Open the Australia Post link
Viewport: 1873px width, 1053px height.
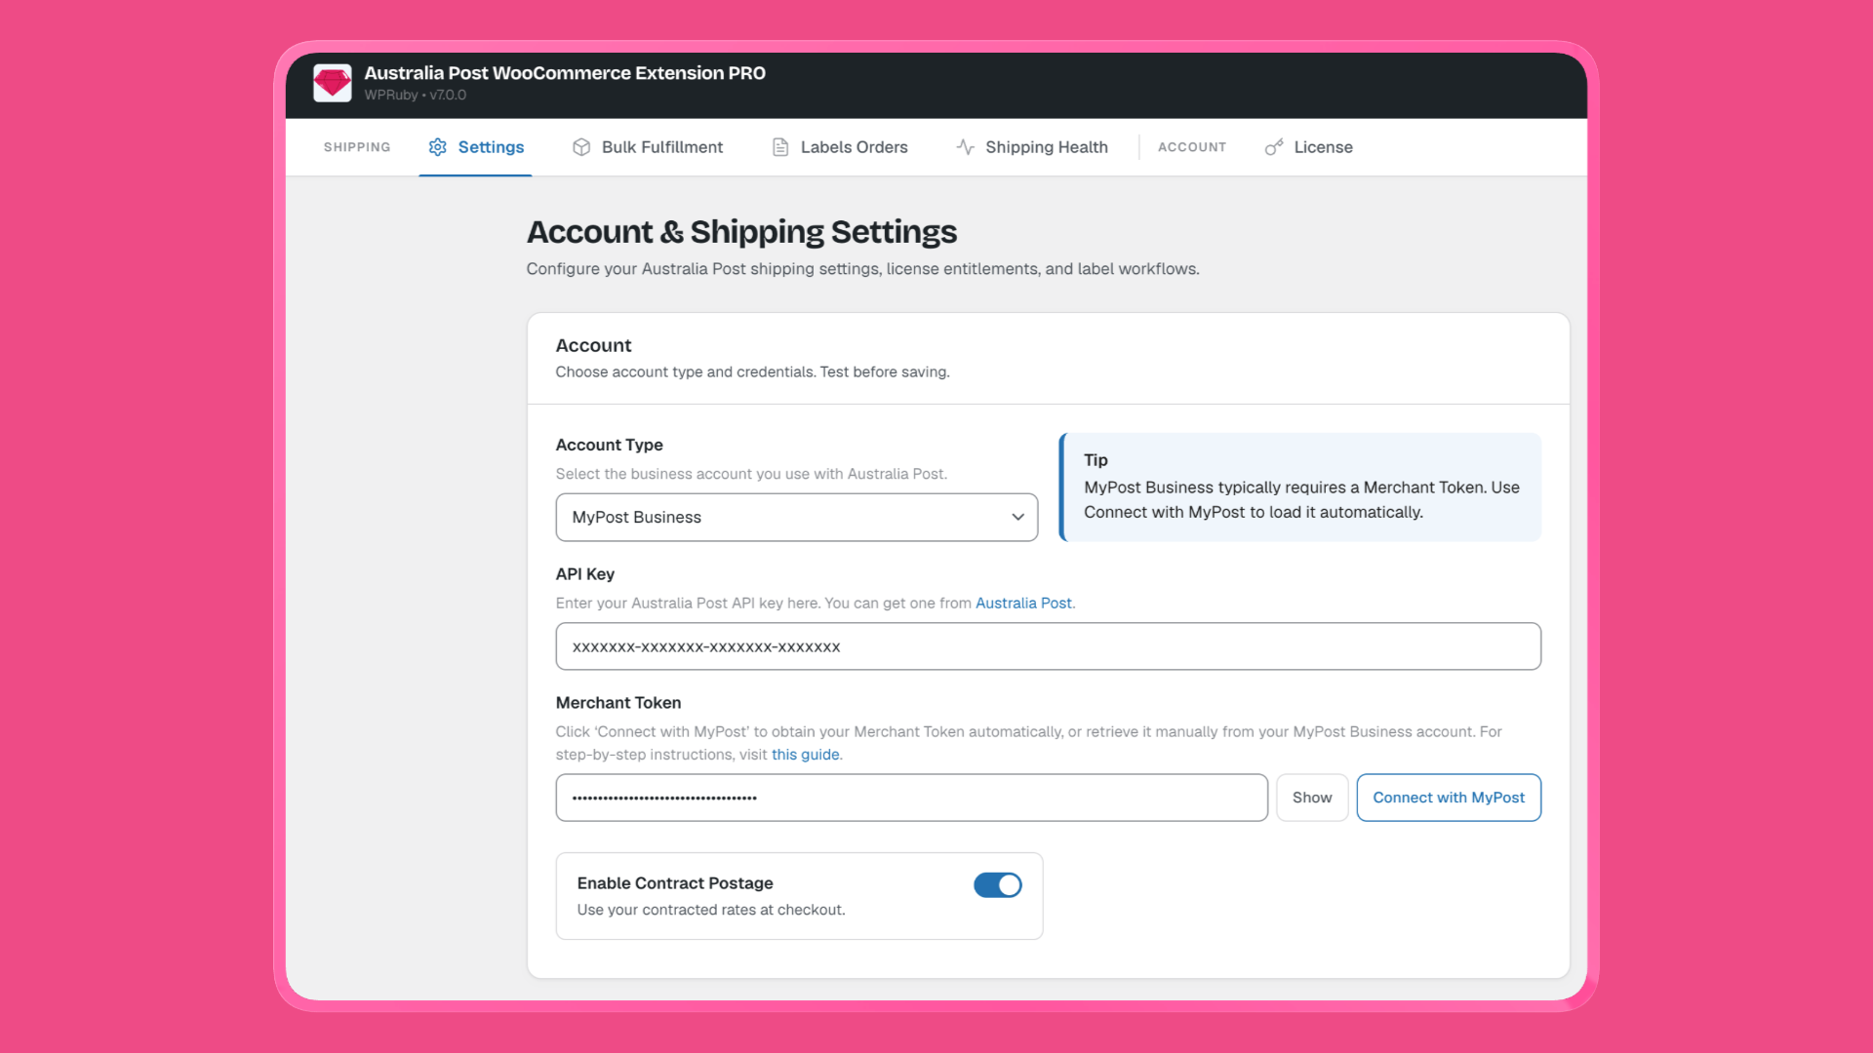click(1023, 604)
